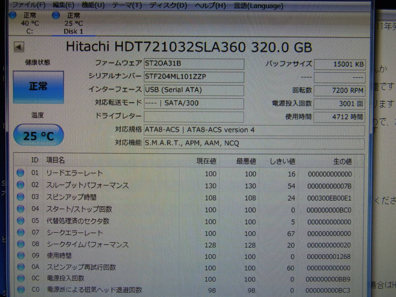This screenshot has height=297, width=396.
Task: Click the status icon for ID 09 使用時間 row
Action: pos(20,256)
